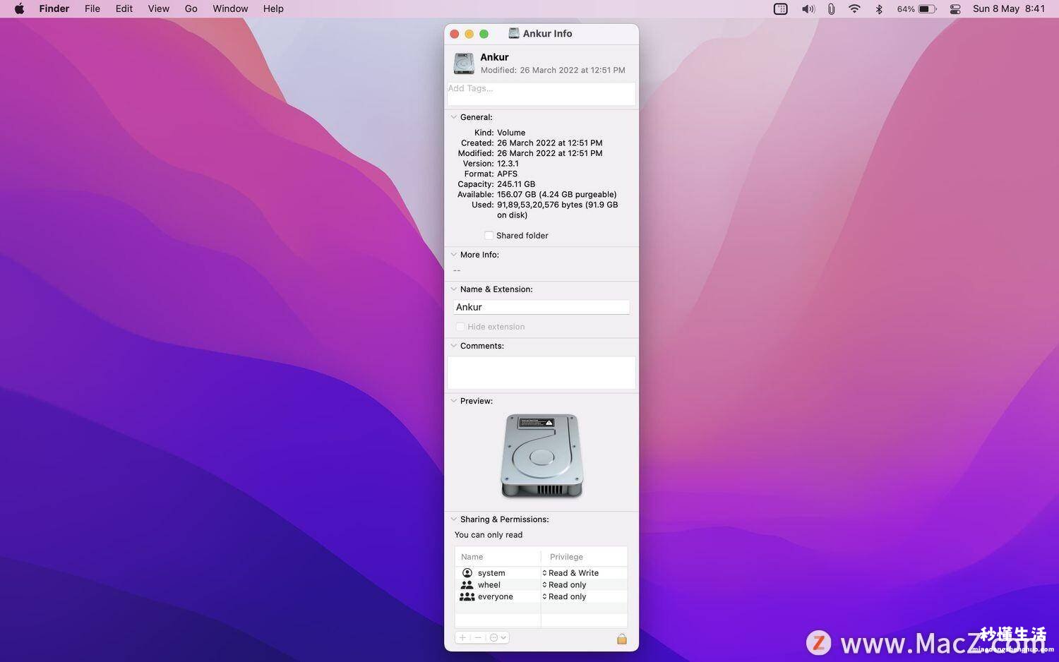
Task: Minimize the Ankur Info window
Action: 469,34
